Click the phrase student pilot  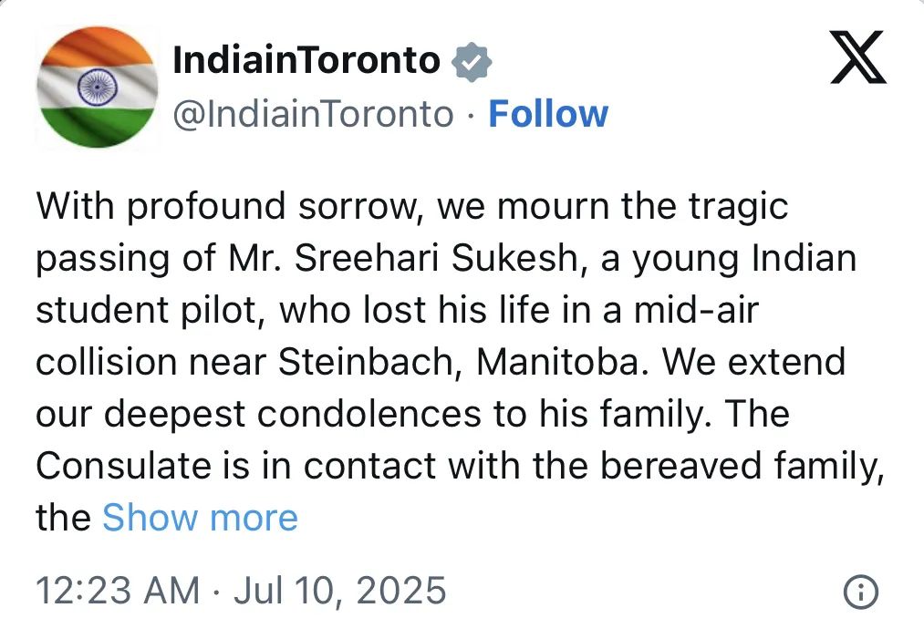148,311
